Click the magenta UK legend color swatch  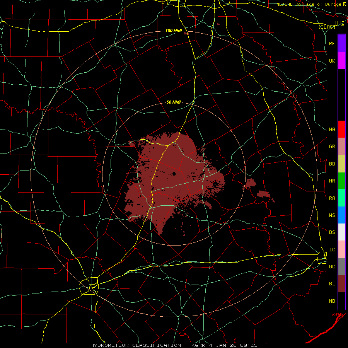pyautogui.click(x=341, y=61)
